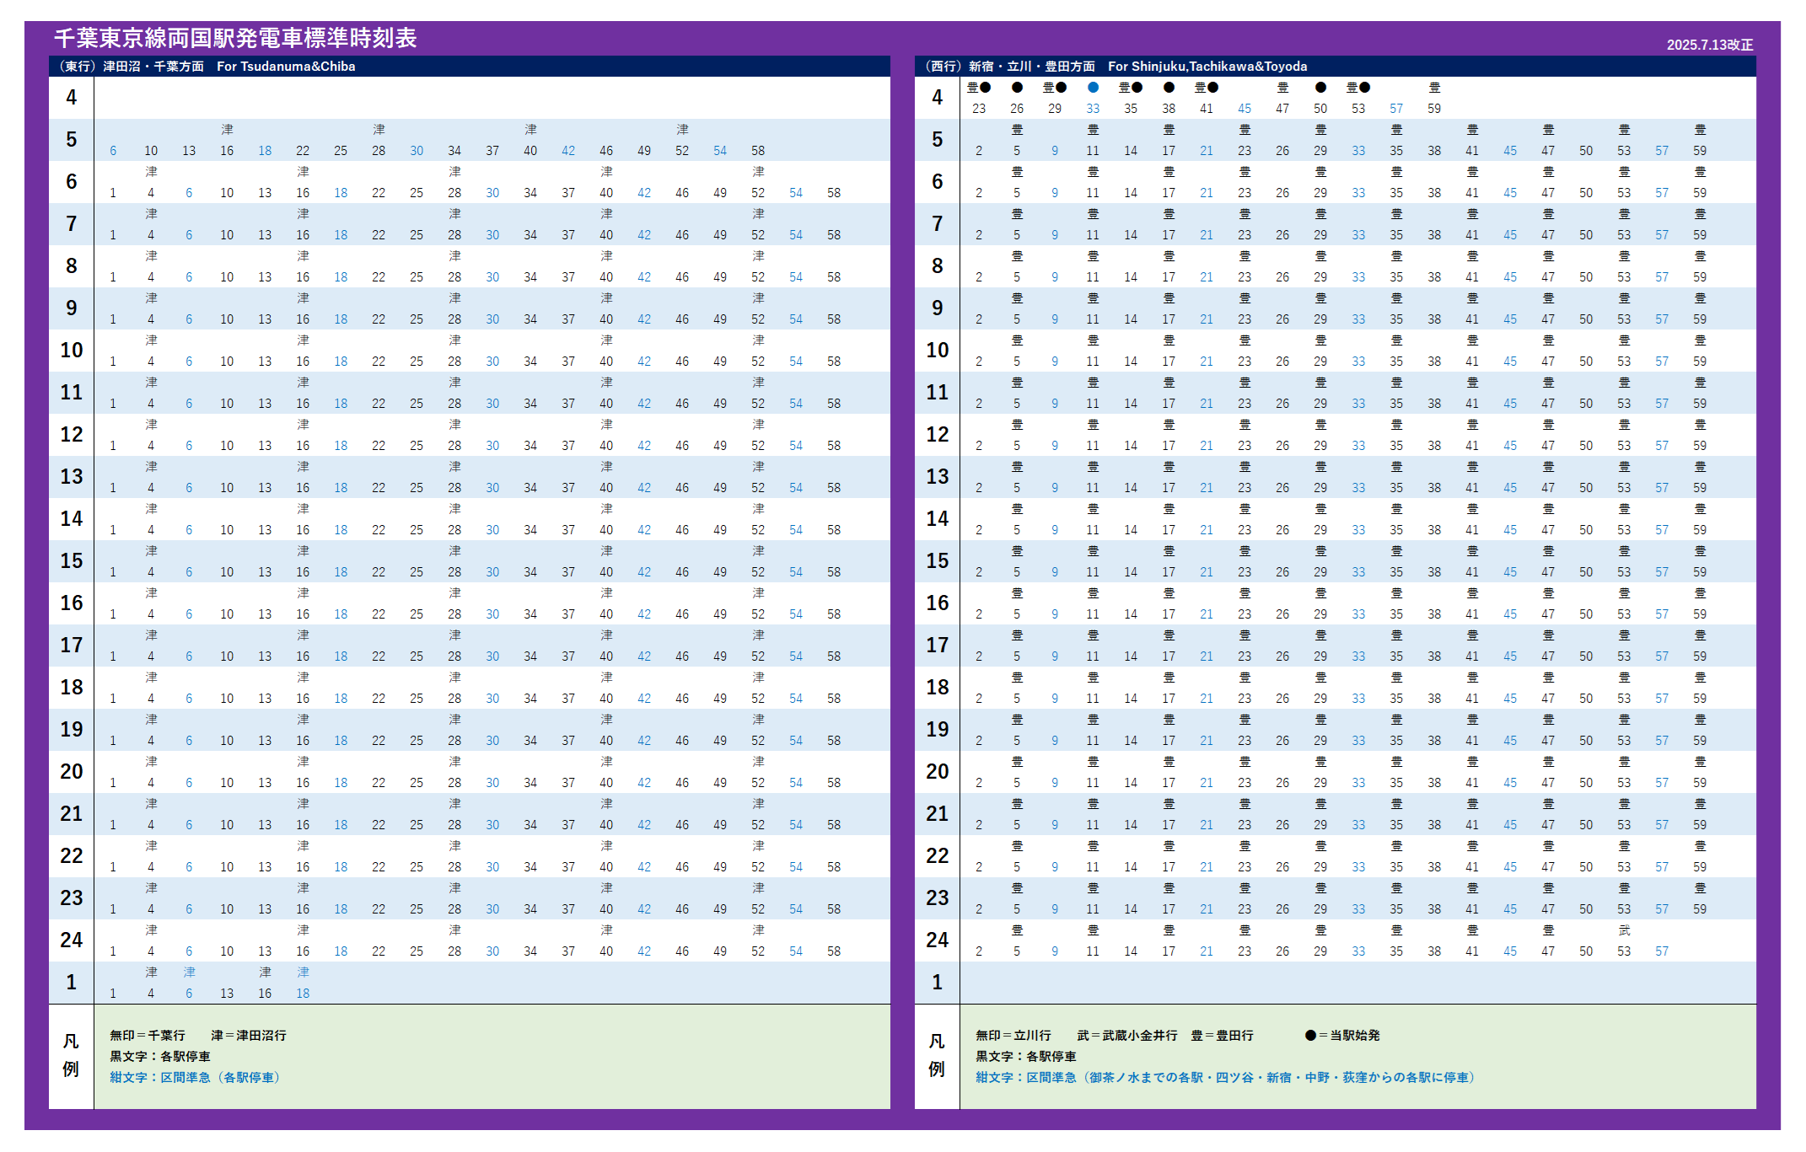Screen dimensions: 1806x1152
Task: Click the timetable title 千葉東京線両国駅発電車標準時刻表
Action: tap(235, 39)
